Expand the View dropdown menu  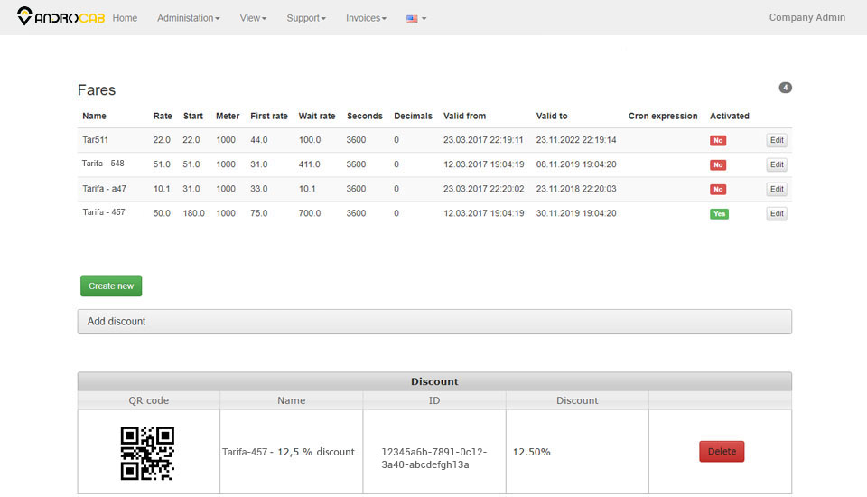coord(253,18)
